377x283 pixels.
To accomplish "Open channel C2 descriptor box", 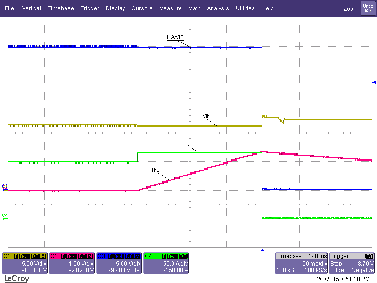I will click(x=72, y=263).
